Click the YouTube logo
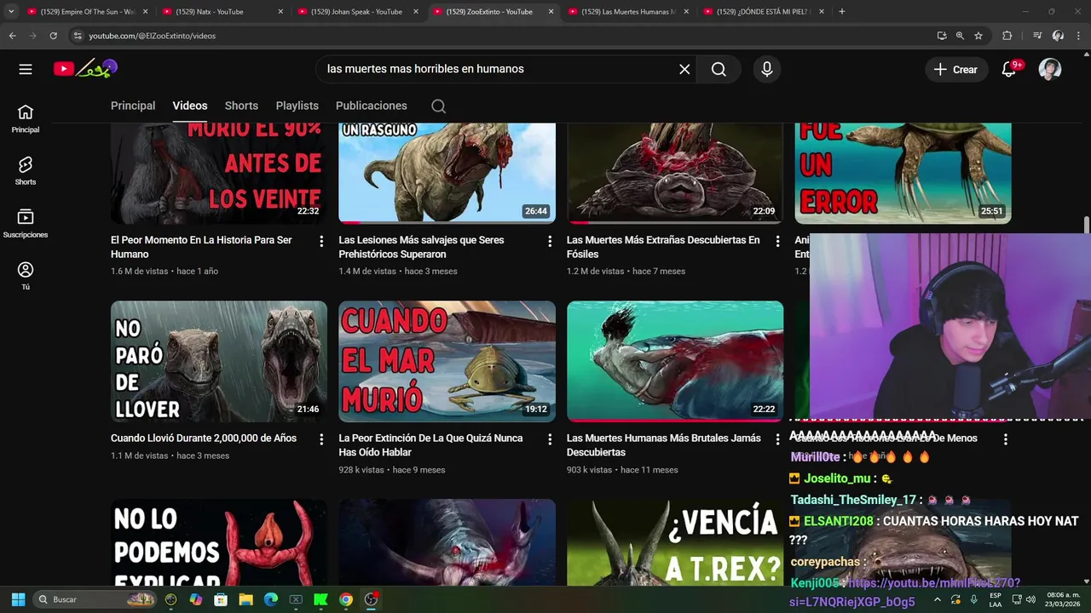The width and height of the screenshot is (1091, 613). pos(85,69)
